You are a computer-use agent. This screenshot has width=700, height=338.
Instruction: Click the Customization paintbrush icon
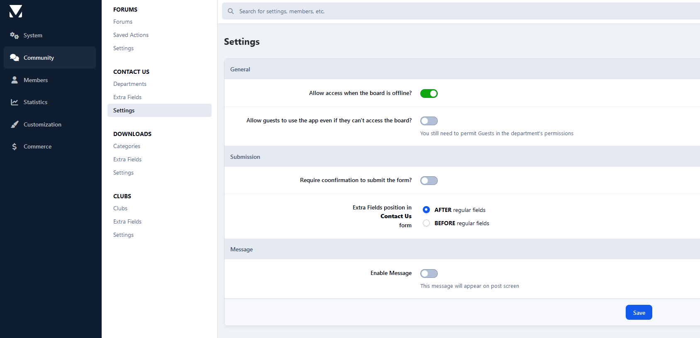pyautogui.click(x=15, y=124)
